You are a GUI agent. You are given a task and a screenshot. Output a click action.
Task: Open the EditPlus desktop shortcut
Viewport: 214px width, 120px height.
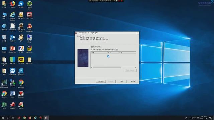21,105
